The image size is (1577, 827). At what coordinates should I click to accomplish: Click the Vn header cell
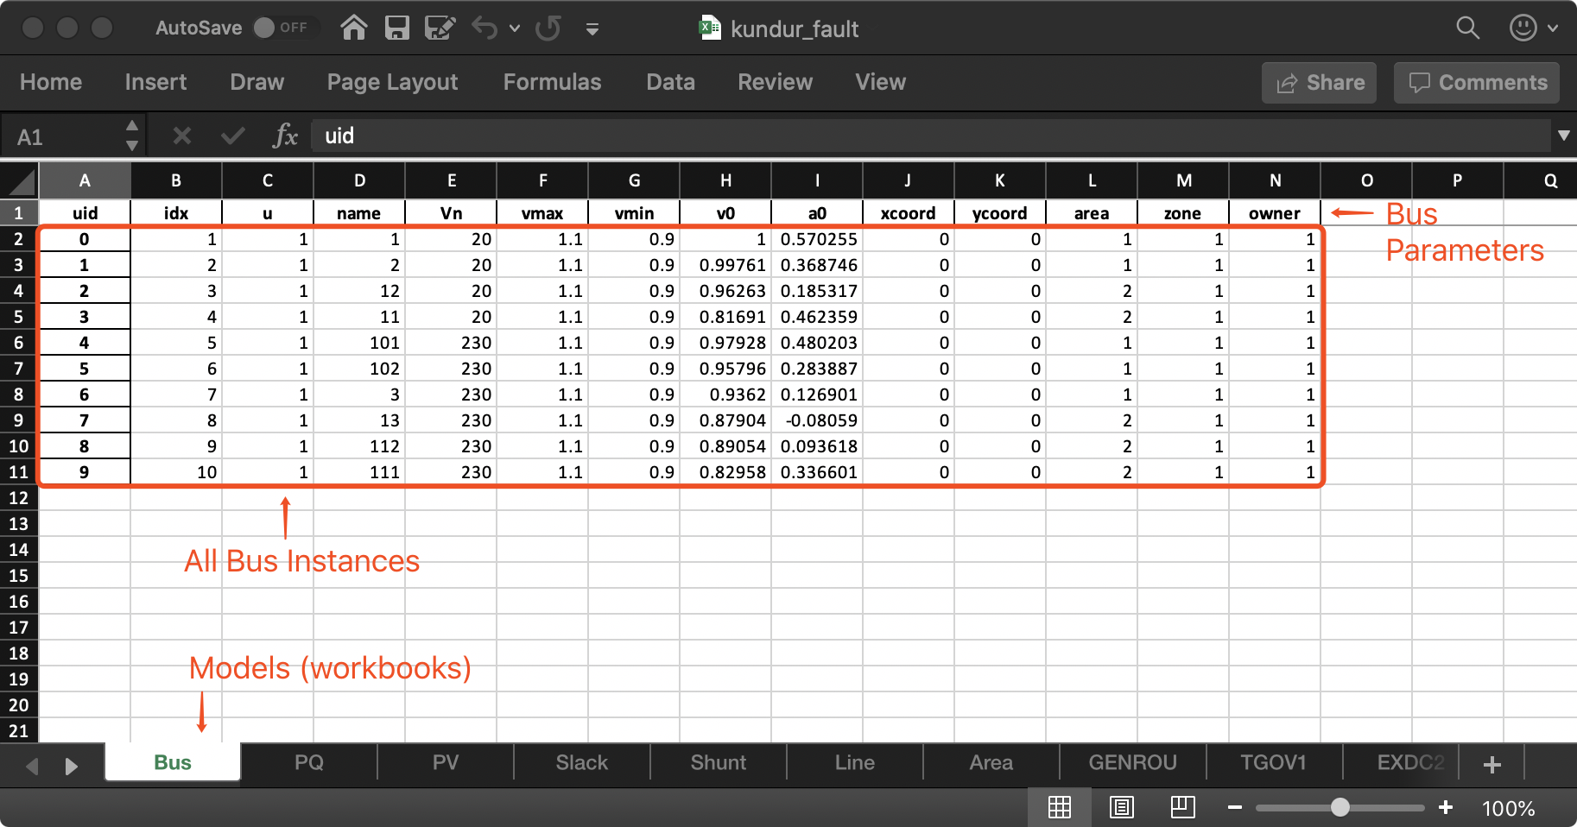451,213
